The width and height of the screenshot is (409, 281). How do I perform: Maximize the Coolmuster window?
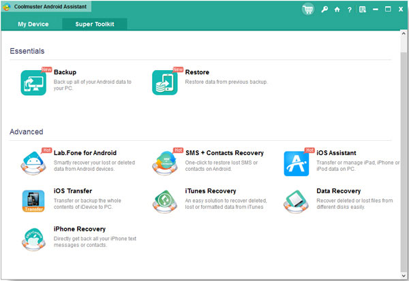point(388,10)
